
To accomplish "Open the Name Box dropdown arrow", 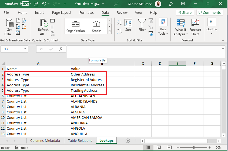I will (25, 49).
